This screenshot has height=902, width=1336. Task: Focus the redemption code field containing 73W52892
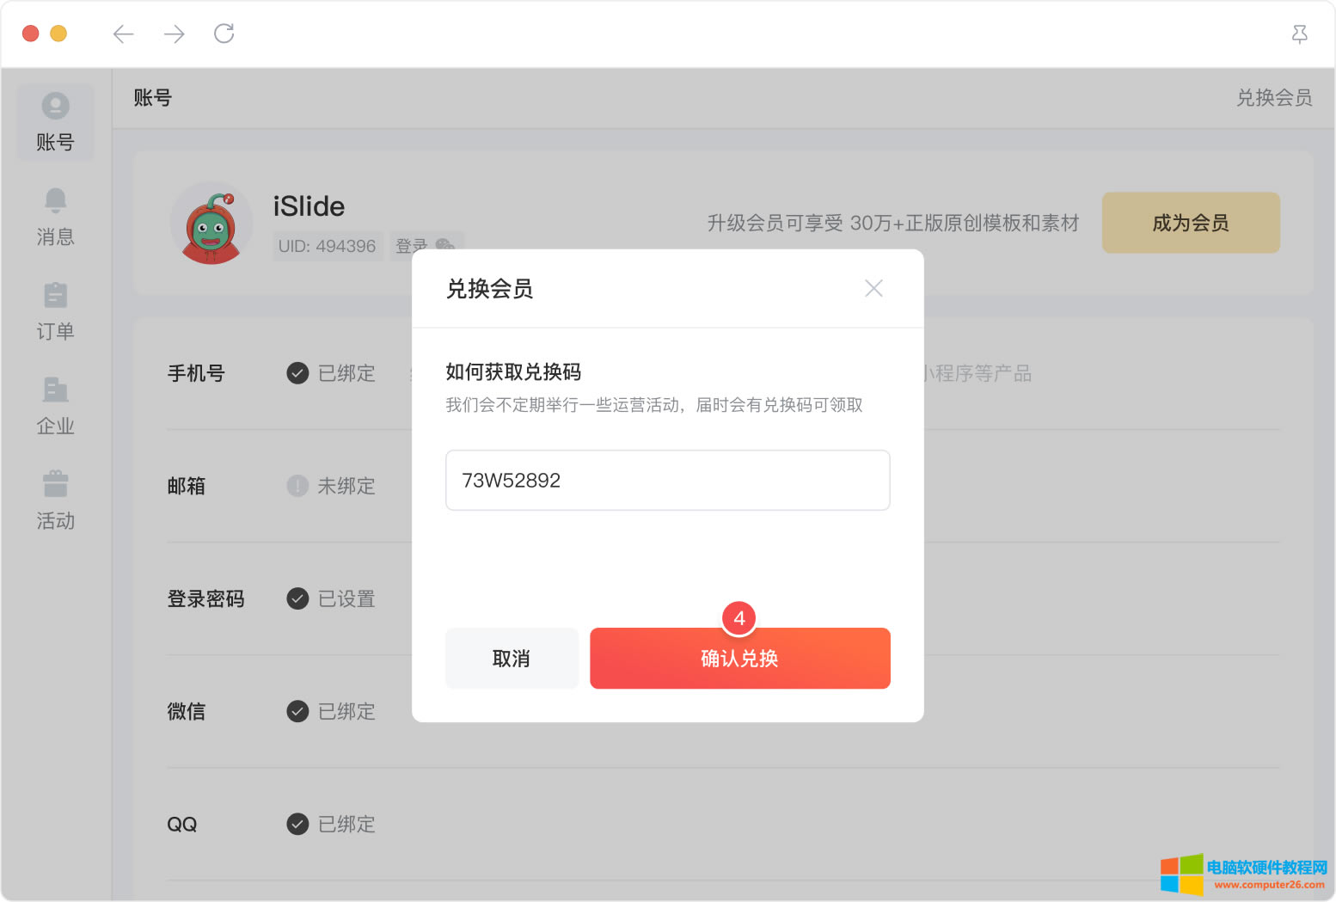(668, 480)
